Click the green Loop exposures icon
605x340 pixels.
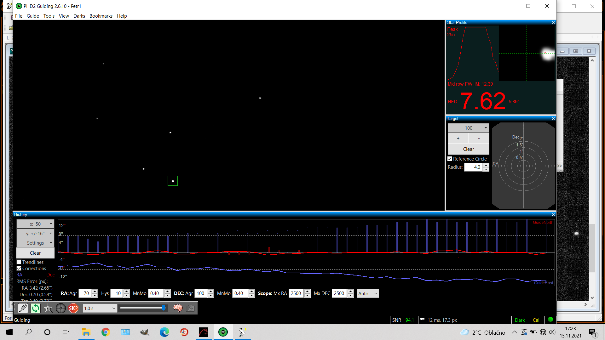36,308
